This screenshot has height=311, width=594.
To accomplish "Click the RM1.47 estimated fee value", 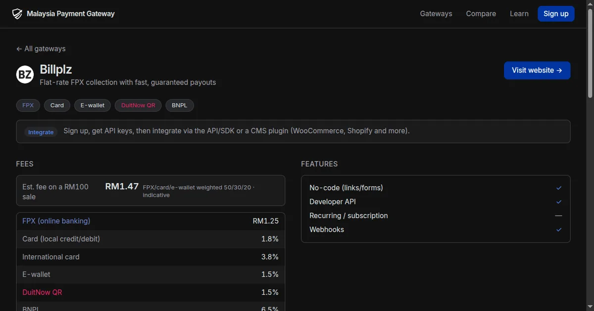I will coord(122,187).
